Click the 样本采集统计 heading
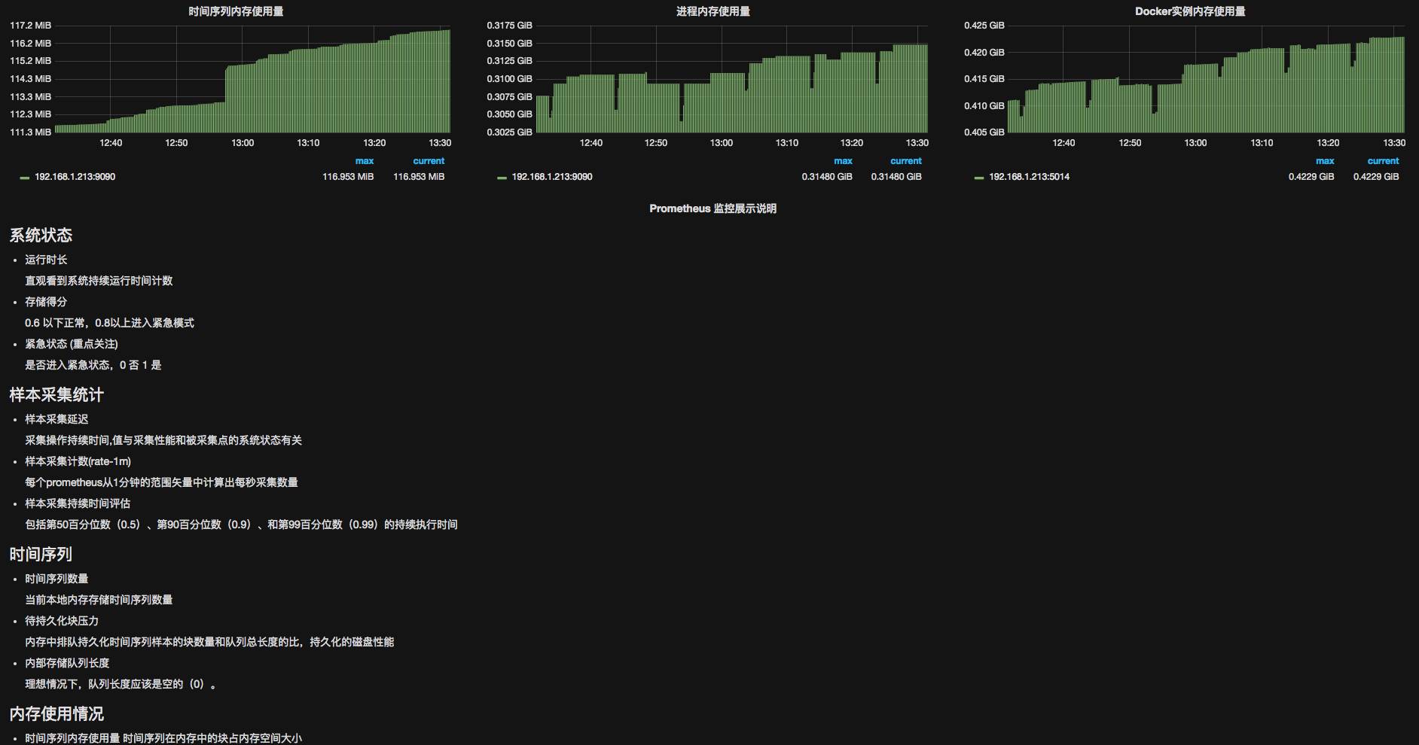Screen dimensions: 1419x745 (x=56, y=394)
